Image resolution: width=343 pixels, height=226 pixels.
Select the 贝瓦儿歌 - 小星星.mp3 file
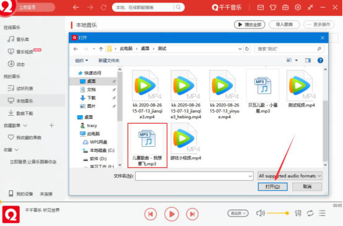point(263,92)
